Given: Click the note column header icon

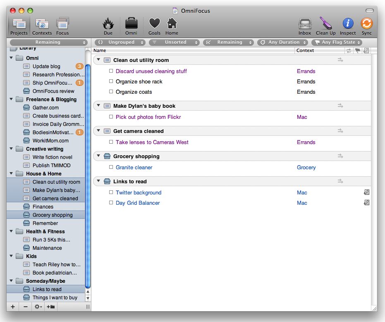Looking at the screenshot, I should 366,50.
